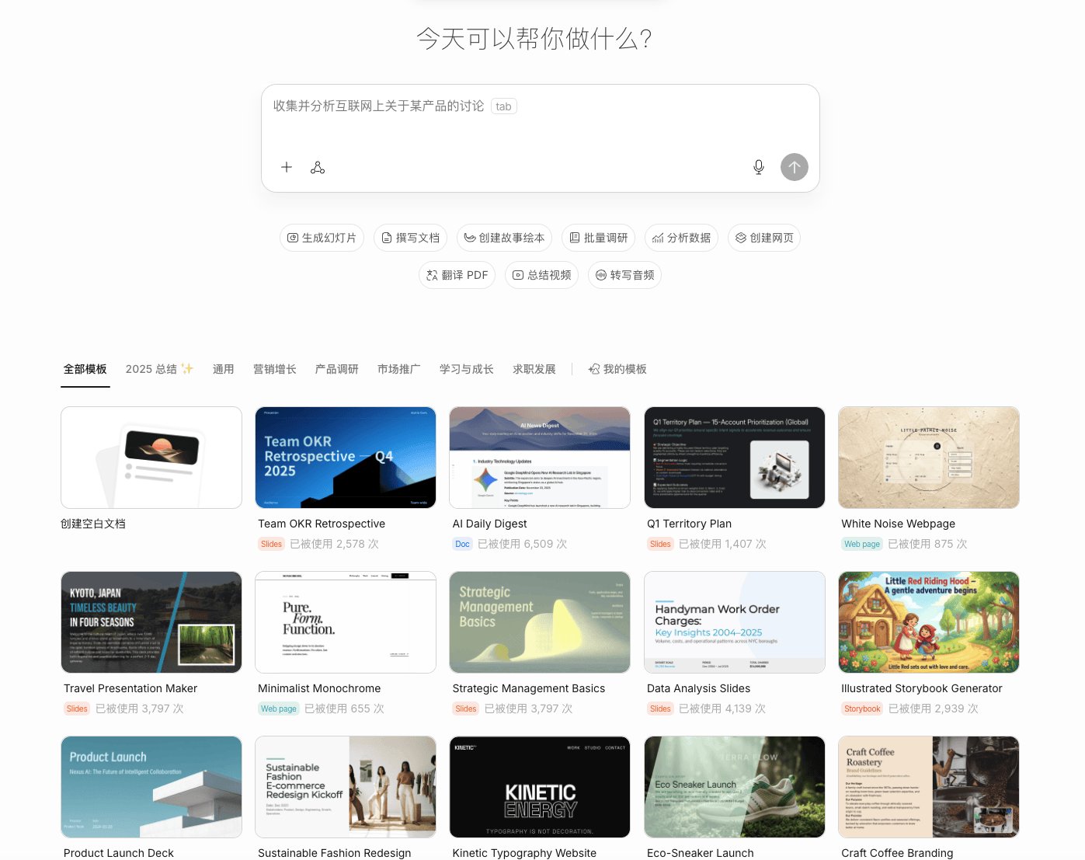The height and width of the screenshot is (860, 1085).
Task: Open the 我的模板 tab
Action: coord(617,369)
